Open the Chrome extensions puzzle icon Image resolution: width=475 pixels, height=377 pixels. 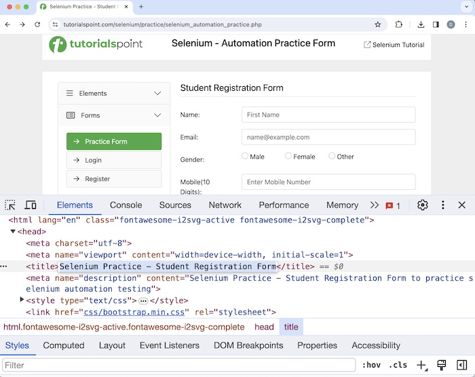(x=399, y=24)
